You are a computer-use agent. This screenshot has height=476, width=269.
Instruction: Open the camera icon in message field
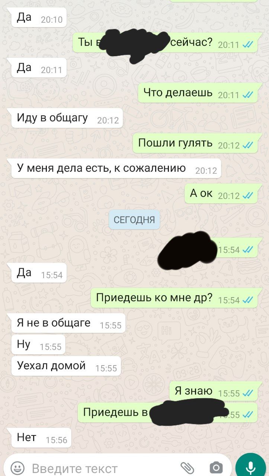click(216, 467)
